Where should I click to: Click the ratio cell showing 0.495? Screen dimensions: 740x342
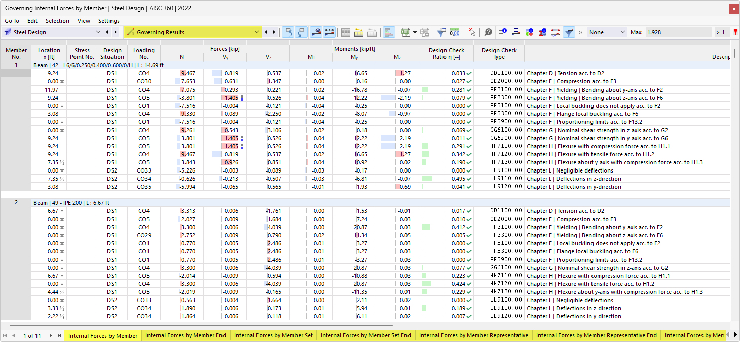[446, 179]
